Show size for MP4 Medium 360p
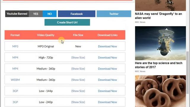 78,69
